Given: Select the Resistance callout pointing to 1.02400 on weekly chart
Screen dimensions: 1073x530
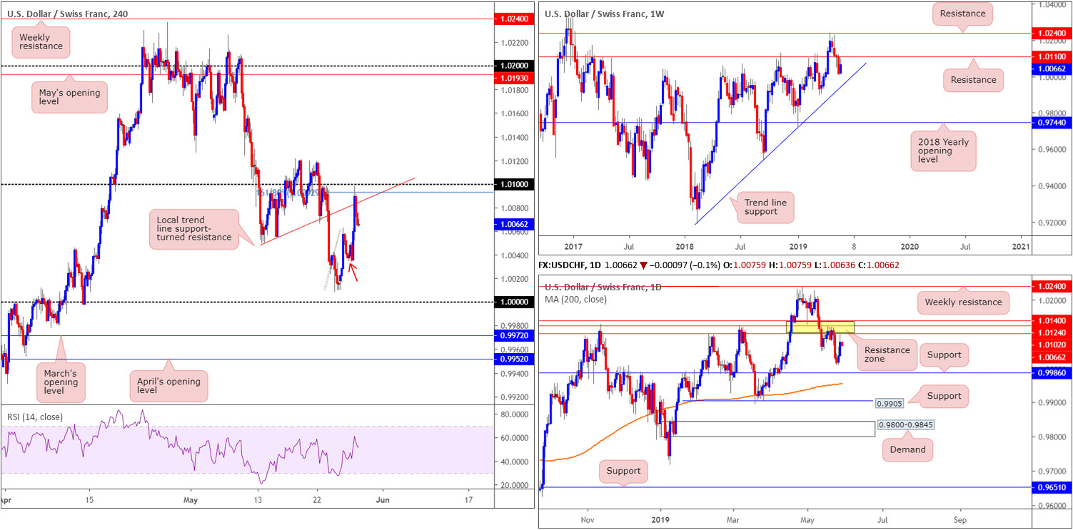Looking at the screenshot, I should (962, 13).
